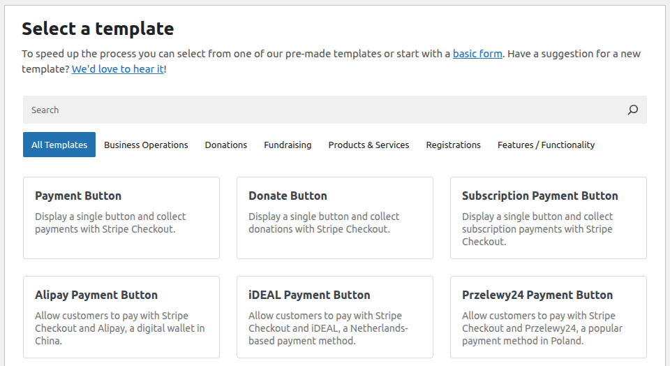Viewport: 670px width, 366px height.
Task: Click the Donate Button description text
Action: click(x=324, y=223)
